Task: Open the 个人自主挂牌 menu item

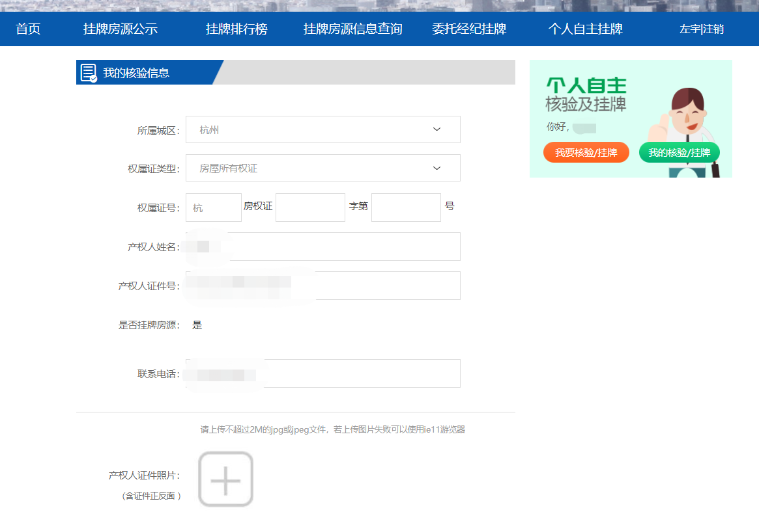Action: [x=585, y=29]
